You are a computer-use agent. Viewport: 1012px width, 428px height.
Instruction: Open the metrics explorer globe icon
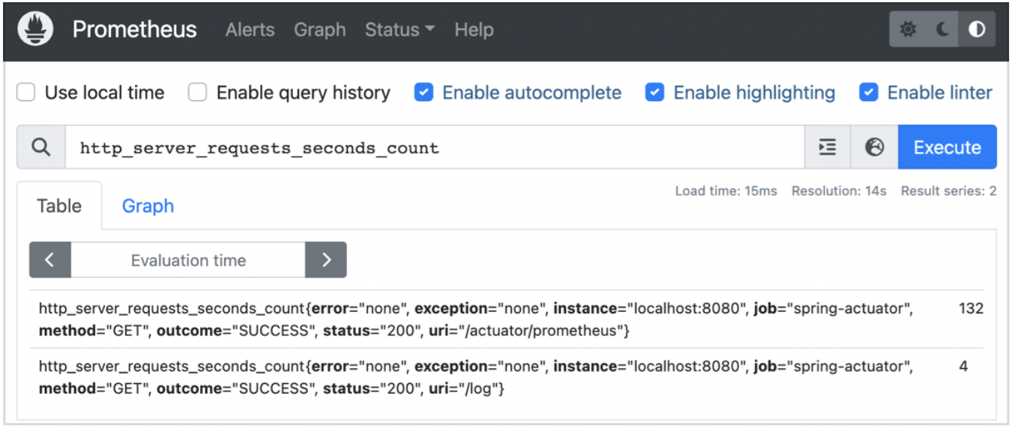(x=874, y=147)
